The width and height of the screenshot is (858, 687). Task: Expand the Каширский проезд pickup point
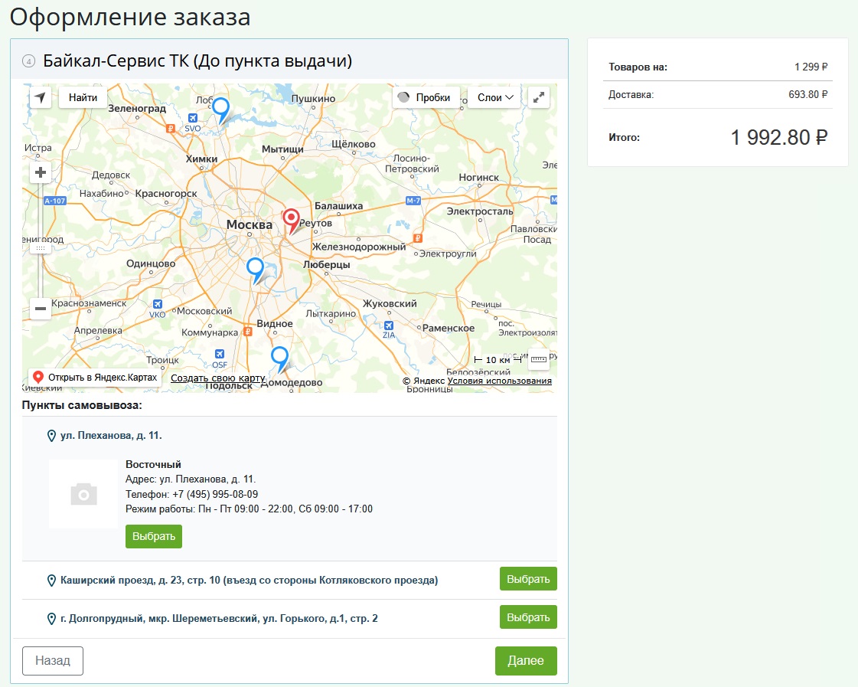coord(249,581)
